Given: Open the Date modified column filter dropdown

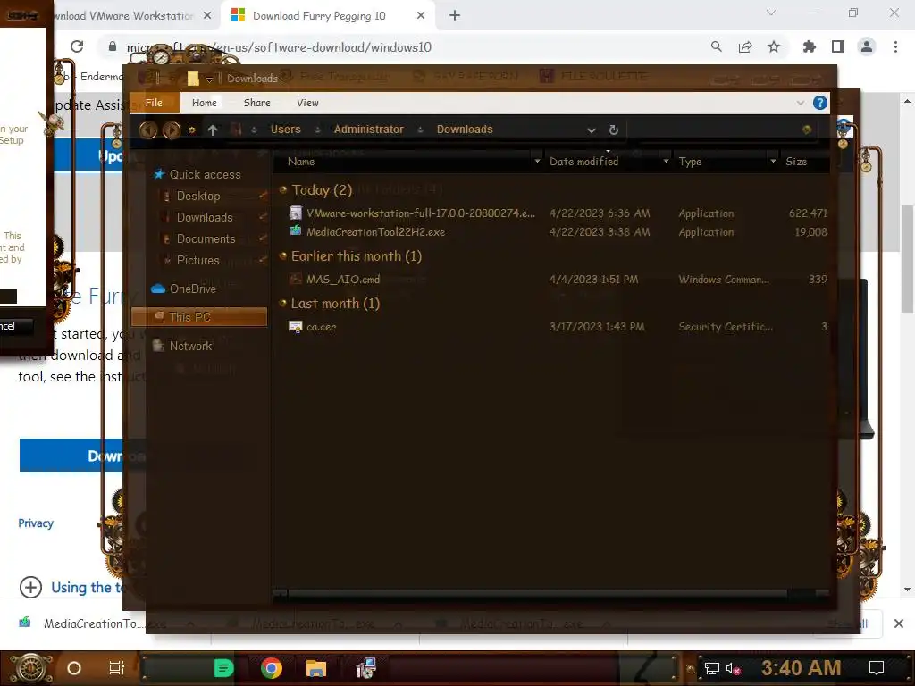Looking at the screenshot, I should click(x=666, y=161).
